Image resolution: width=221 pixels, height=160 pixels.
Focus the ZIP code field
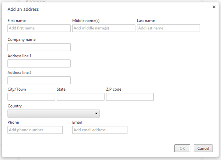tap(130, 97)
